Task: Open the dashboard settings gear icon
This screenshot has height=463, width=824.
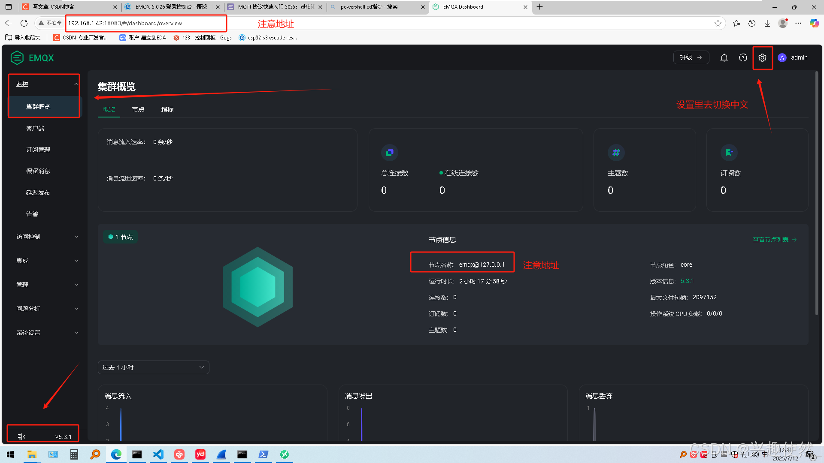Action: (762, 57)
